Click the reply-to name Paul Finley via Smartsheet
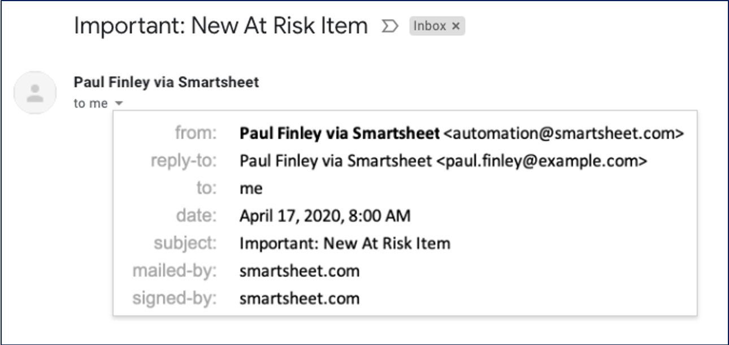729x345 pixels. pyautogui.click(x=336, y=161)
